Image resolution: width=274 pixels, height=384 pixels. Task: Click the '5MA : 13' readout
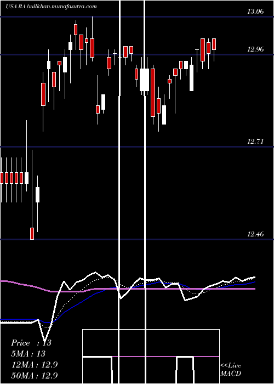(x=28, y=354)
